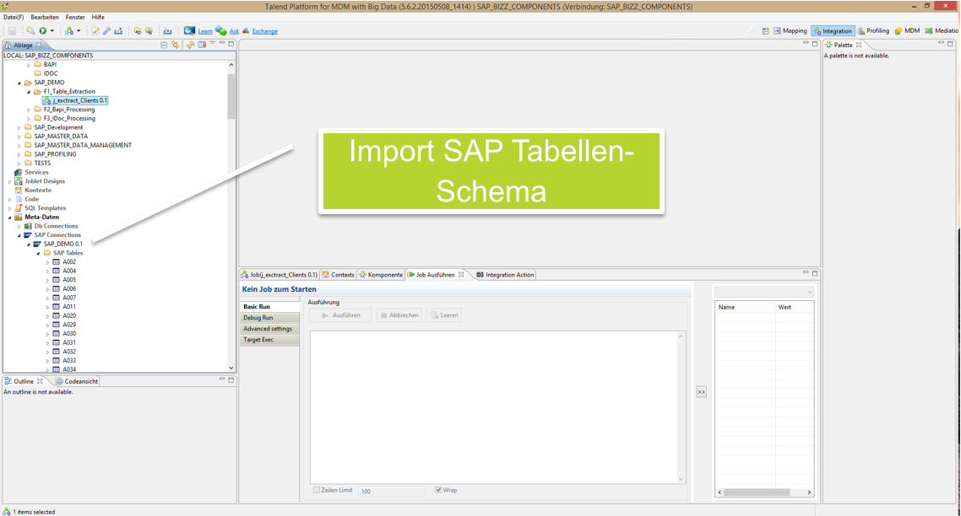The width and height of the screenshot is (961, 516).
Task: Click collapse all icon in Ablage panel
Action: [x=164, y=45]
